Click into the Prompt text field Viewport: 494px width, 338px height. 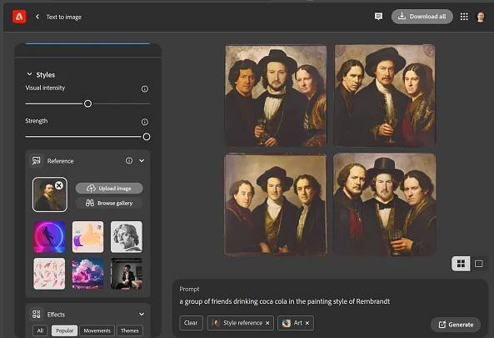pyautogui.click(x=330, y=301)
